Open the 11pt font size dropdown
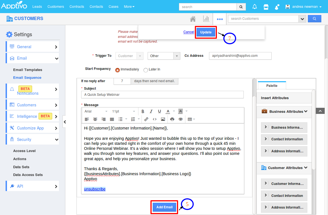This screenshot has height=215, width=328. coord(123,111)
